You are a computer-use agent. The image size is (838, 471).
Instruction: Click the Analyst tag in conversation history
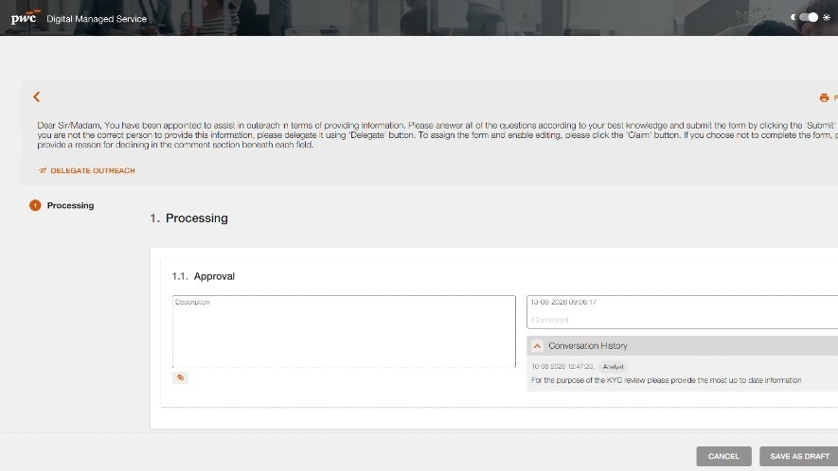coord(613,366)
